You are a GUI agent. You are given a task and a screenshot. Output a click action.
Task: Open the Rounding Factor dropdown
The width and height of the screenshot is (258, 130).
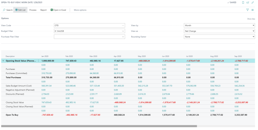point(253,37)
